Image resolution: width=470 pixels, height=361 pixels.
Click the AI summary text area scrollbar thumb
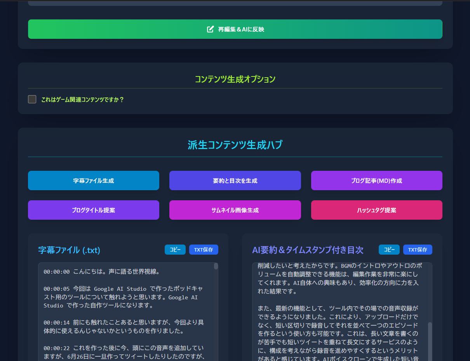[430, 341]
